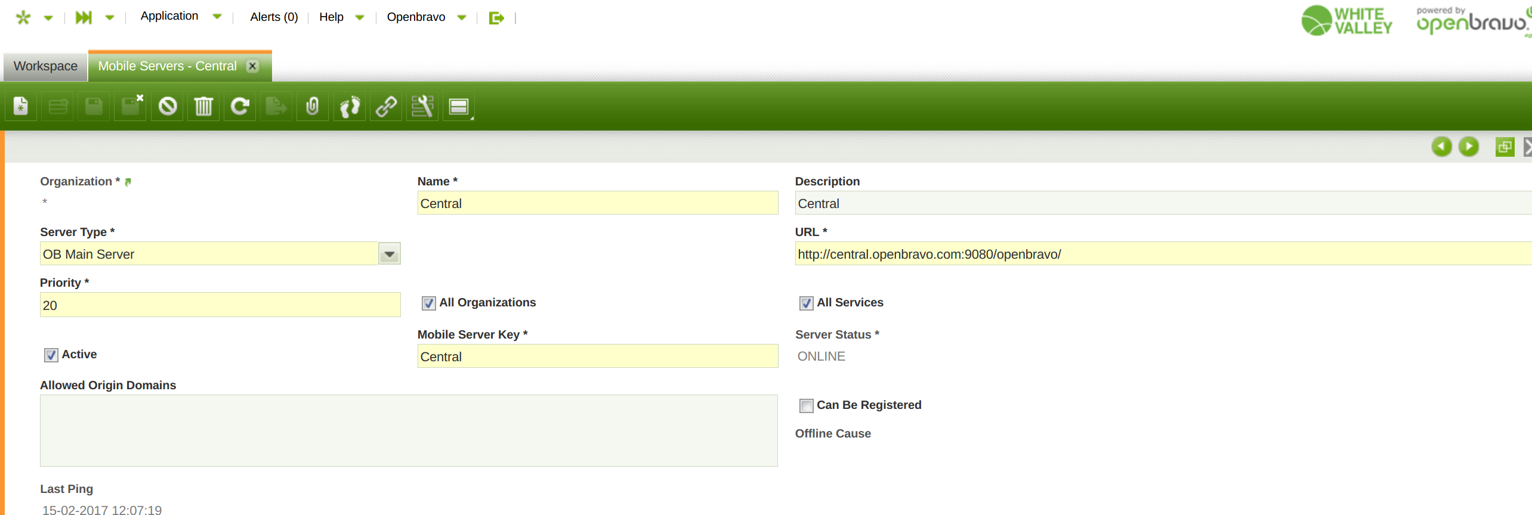Click the green asterisk quick-create icon
1532x515 pixels.
[23, 17]
